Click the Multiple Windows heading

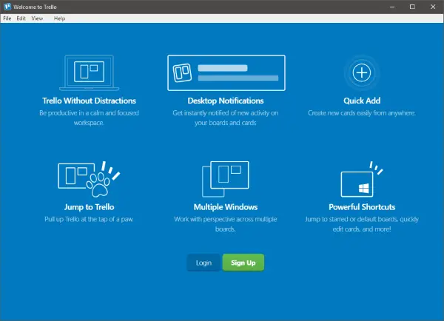226,207
